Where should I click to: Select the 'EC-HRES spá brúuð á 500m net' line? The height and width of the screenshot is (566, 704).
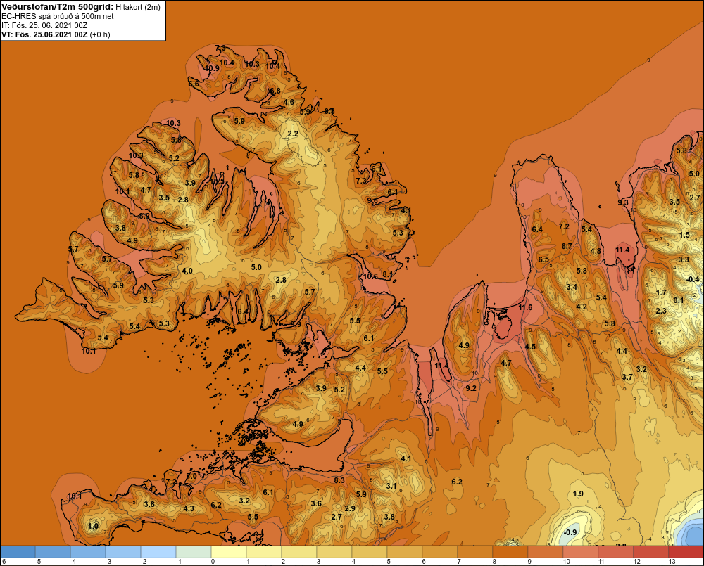point(58,17)
